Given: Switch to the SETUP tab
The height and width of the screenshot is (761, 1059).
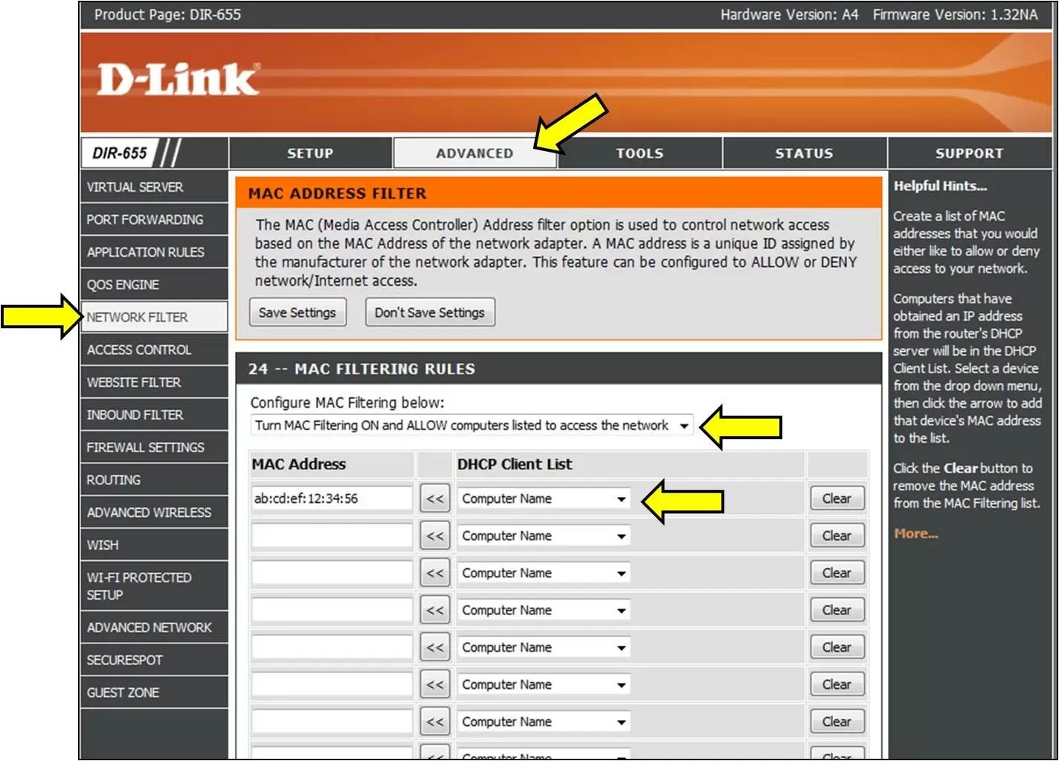Looking at the screenshot, I should [310, 153].
